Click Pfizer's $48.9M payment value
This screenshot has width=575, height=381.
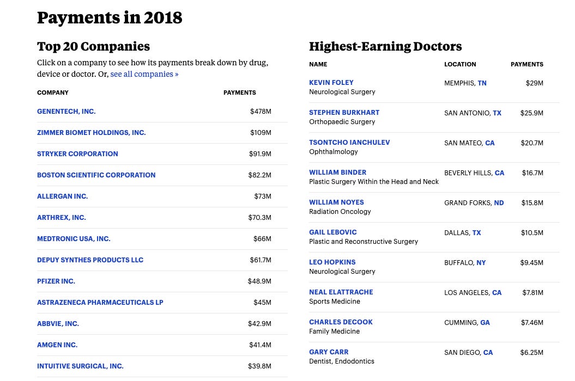coord(259,281)
